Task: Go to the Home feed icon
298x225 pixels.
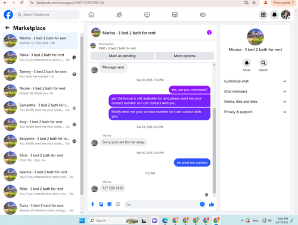Action: 91,15
